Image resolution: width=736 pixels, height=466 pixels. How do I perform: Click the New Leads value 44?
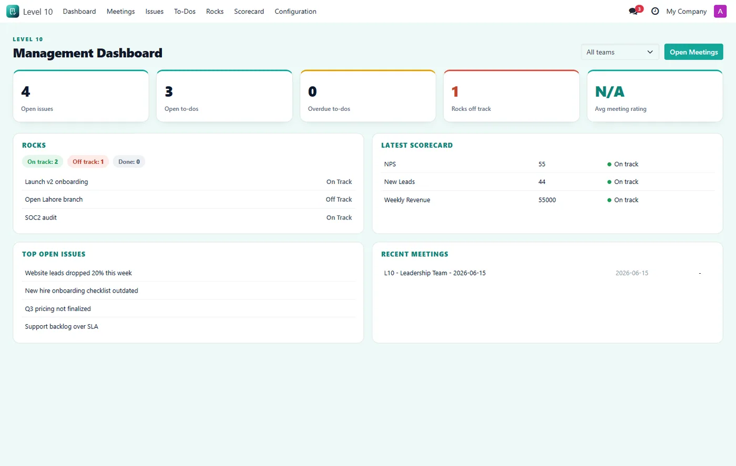tap(542, 182)
